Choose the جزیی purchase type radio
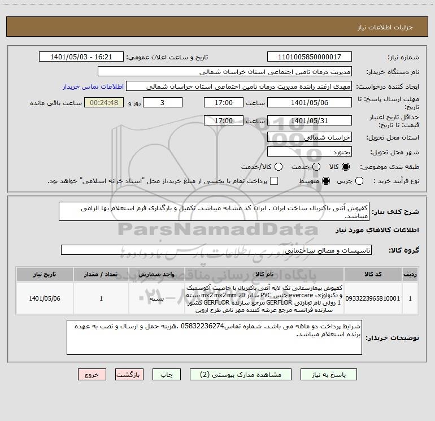 point(359,181)
